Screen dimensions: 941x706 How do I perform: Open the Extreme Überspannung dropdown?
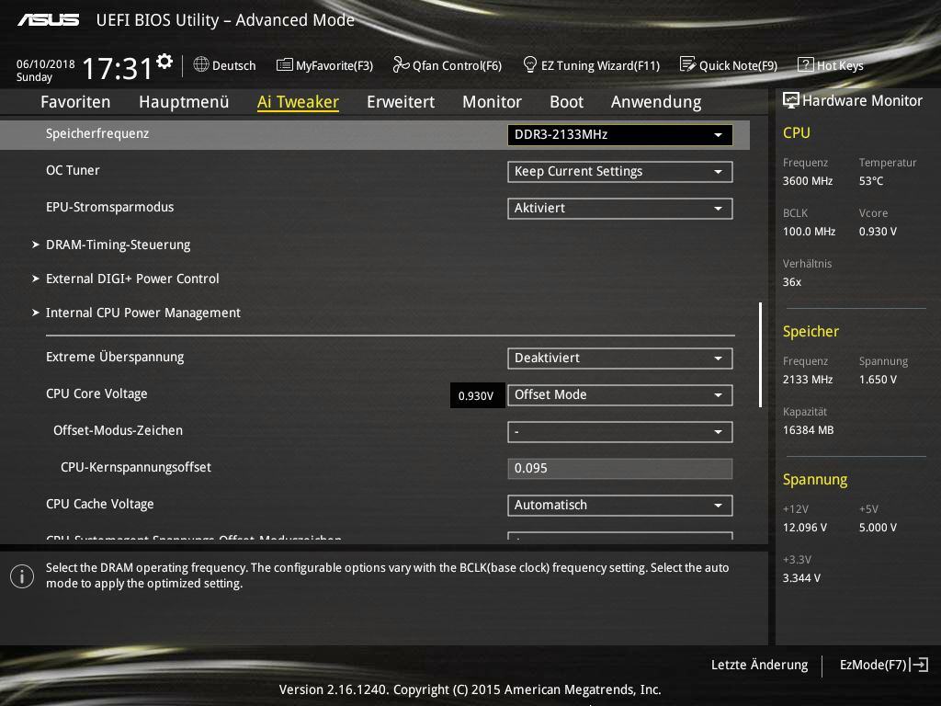coord(620,359)
